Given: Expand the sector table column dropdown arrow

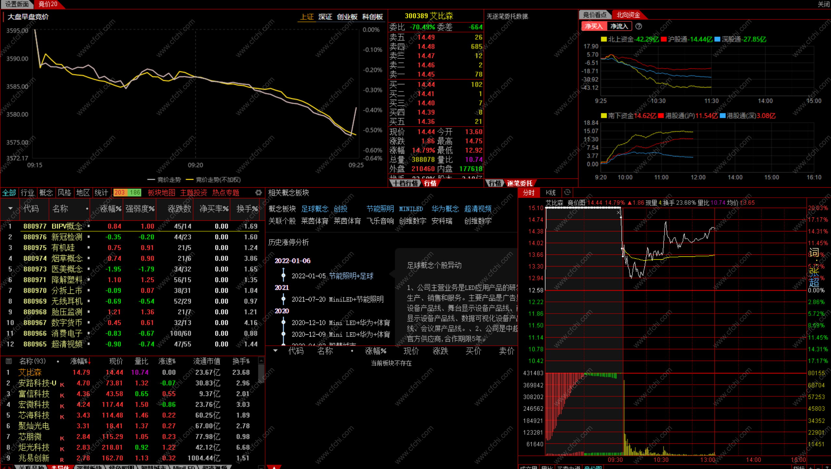Looking at the screenshot, I should [x=10, y=208].
